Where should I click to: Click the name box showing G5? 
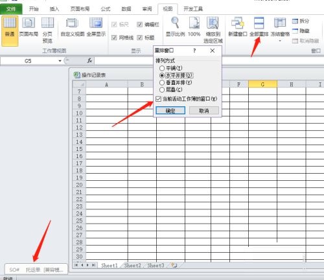28,61
